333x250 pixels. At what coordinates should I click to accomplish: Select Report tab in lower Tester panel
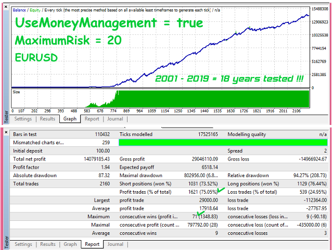click(x=92, y=244)
